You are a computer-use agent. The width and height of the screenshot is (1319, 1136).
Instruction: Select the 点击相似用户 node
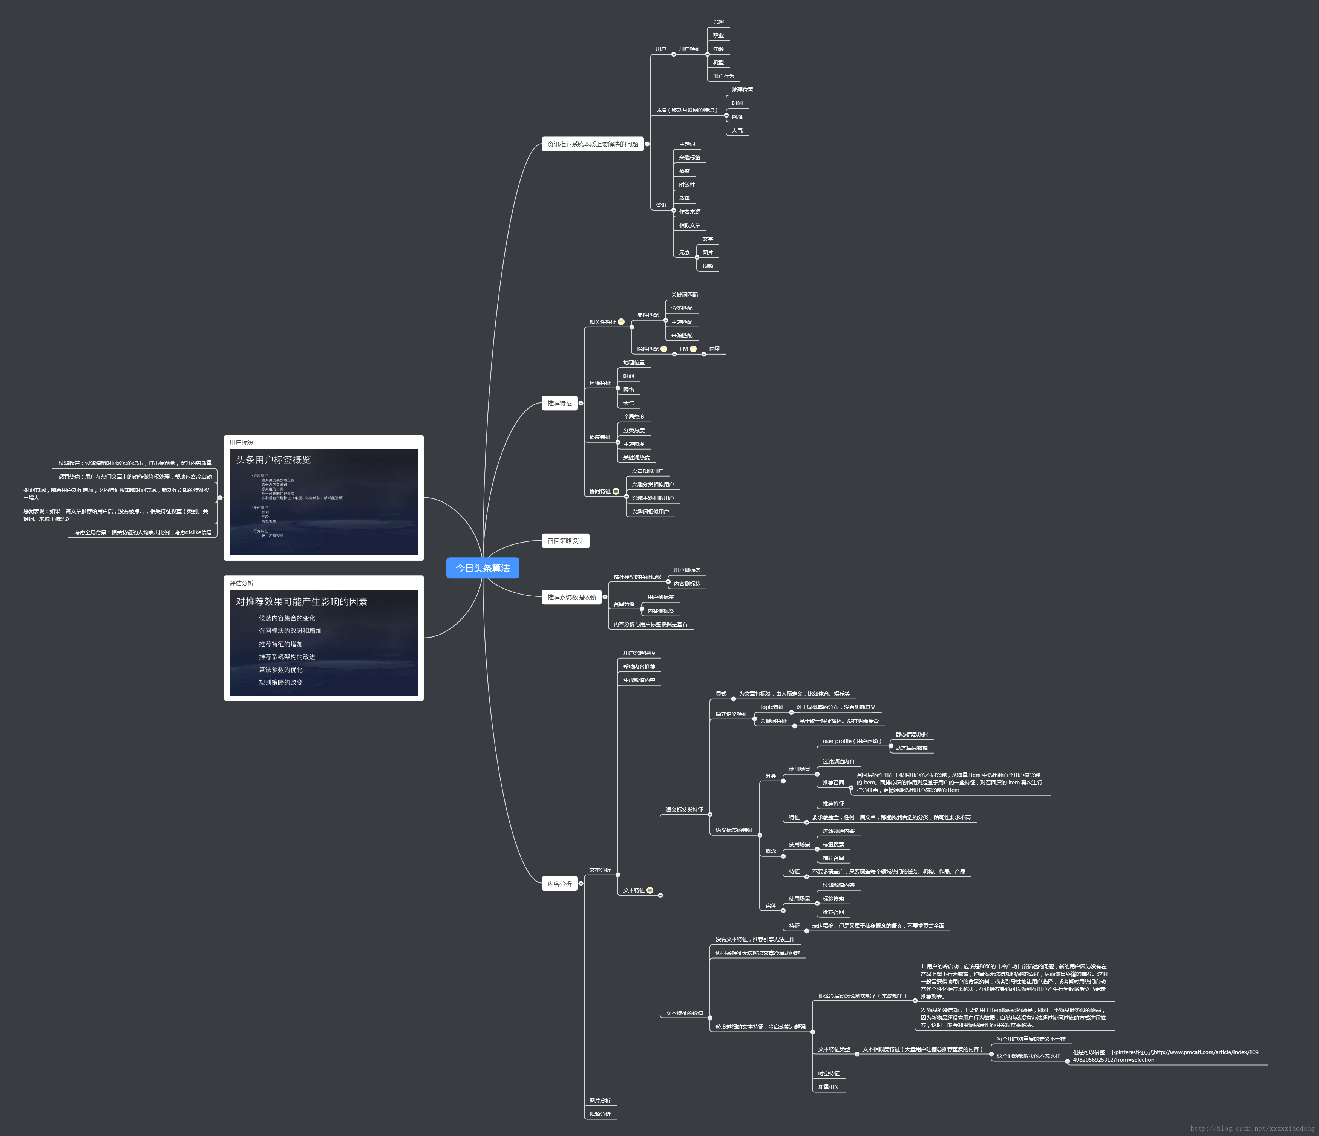[x=647, y=471]
